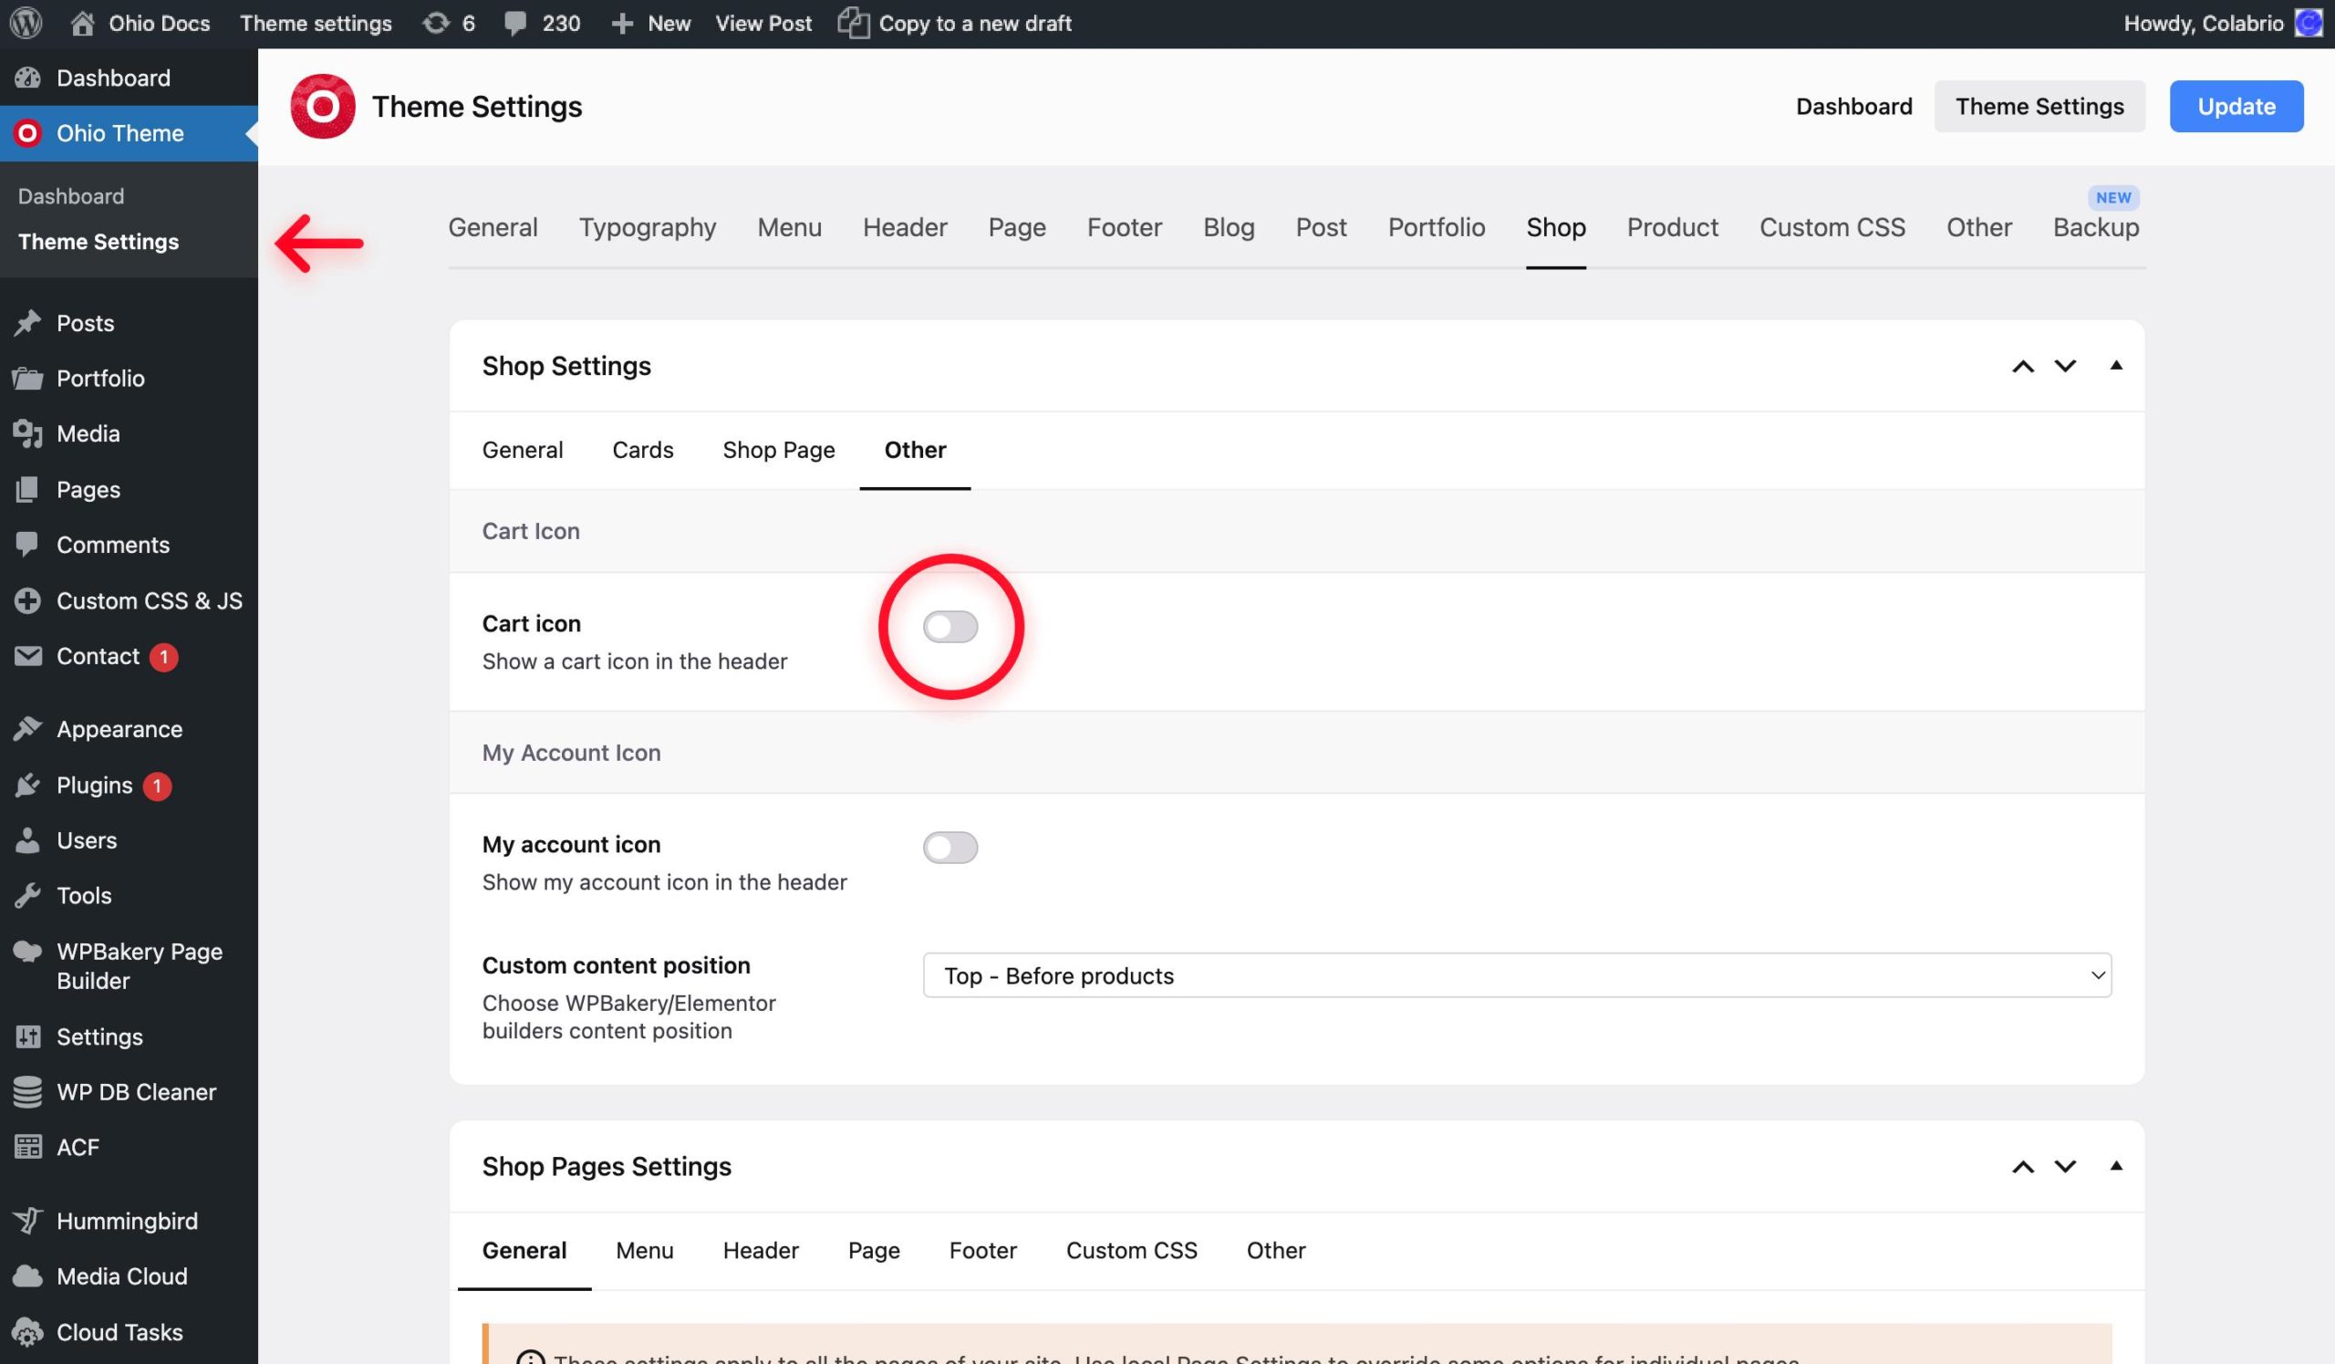Click the blue Update button
Image resolution: width=2335 pixels, height=1364 pixels.
tap(2236, 107)
